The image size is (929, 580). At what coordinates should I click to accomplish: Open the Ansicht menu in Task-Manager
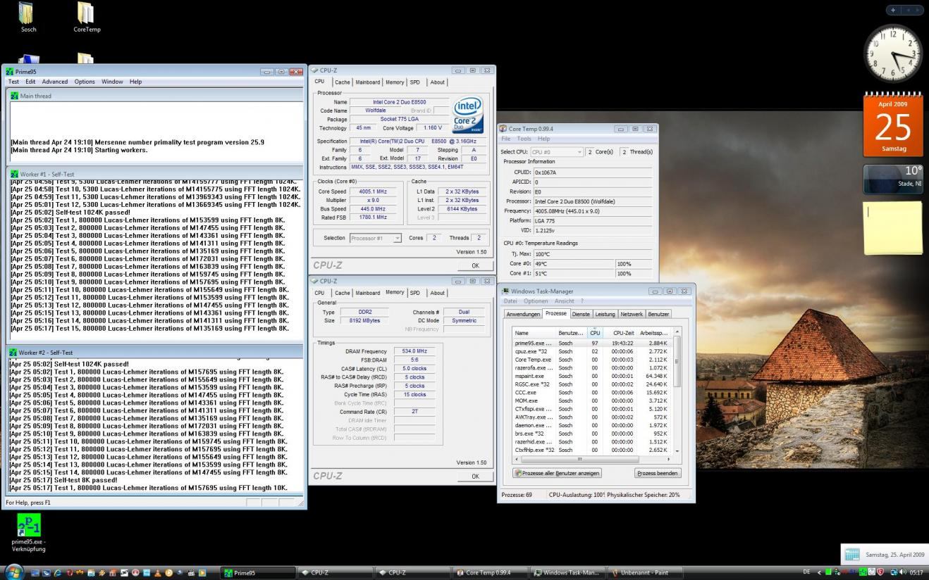(565, 301)
